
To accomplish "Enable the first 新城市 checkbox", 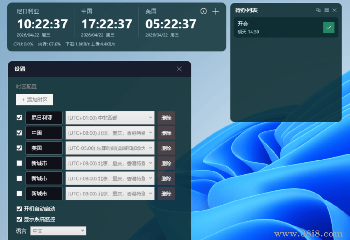I will (x=19, y=163).
